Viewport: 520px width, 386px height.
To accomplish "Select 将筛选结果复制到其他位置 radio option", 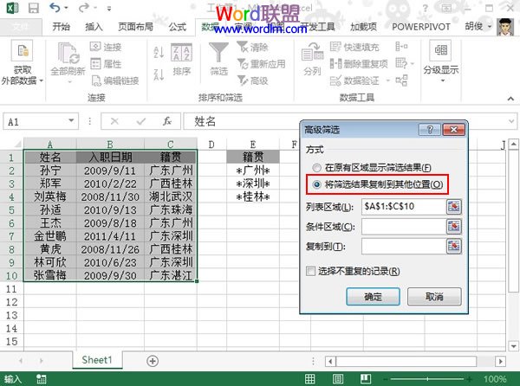I will click(x=316, y=184).
